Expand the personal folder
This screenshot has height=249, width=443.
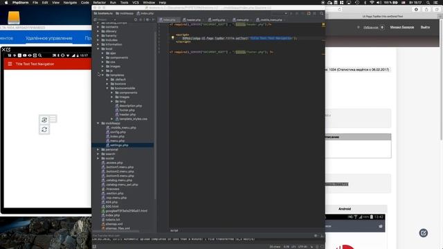(98, 149)
